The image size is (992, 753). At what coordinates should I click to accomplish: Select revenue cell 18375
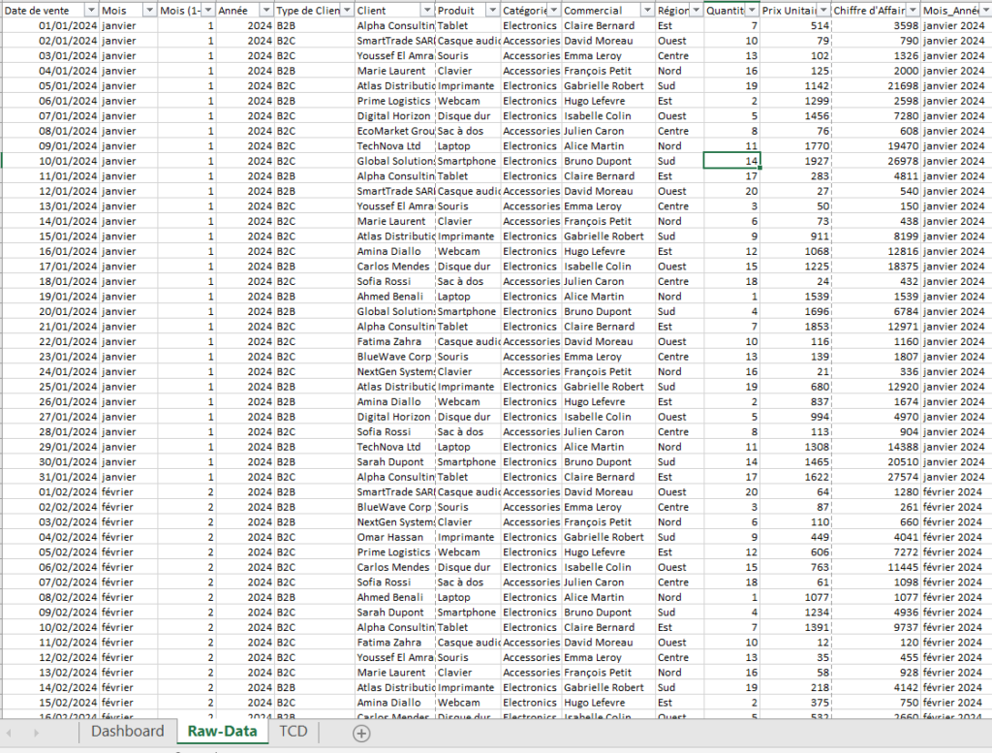point(876,267)
